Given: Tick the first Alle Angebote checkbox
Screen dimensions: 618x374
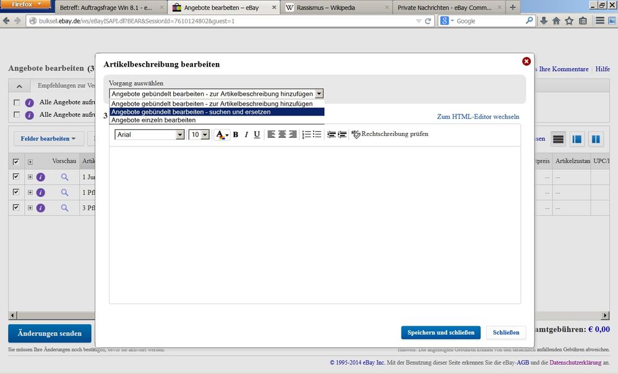Looking at the screenshot, I should [x=17, y=103].
